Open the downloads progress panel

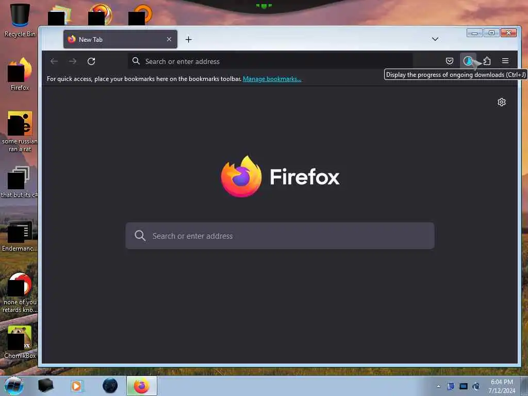[x=468, y=61]
